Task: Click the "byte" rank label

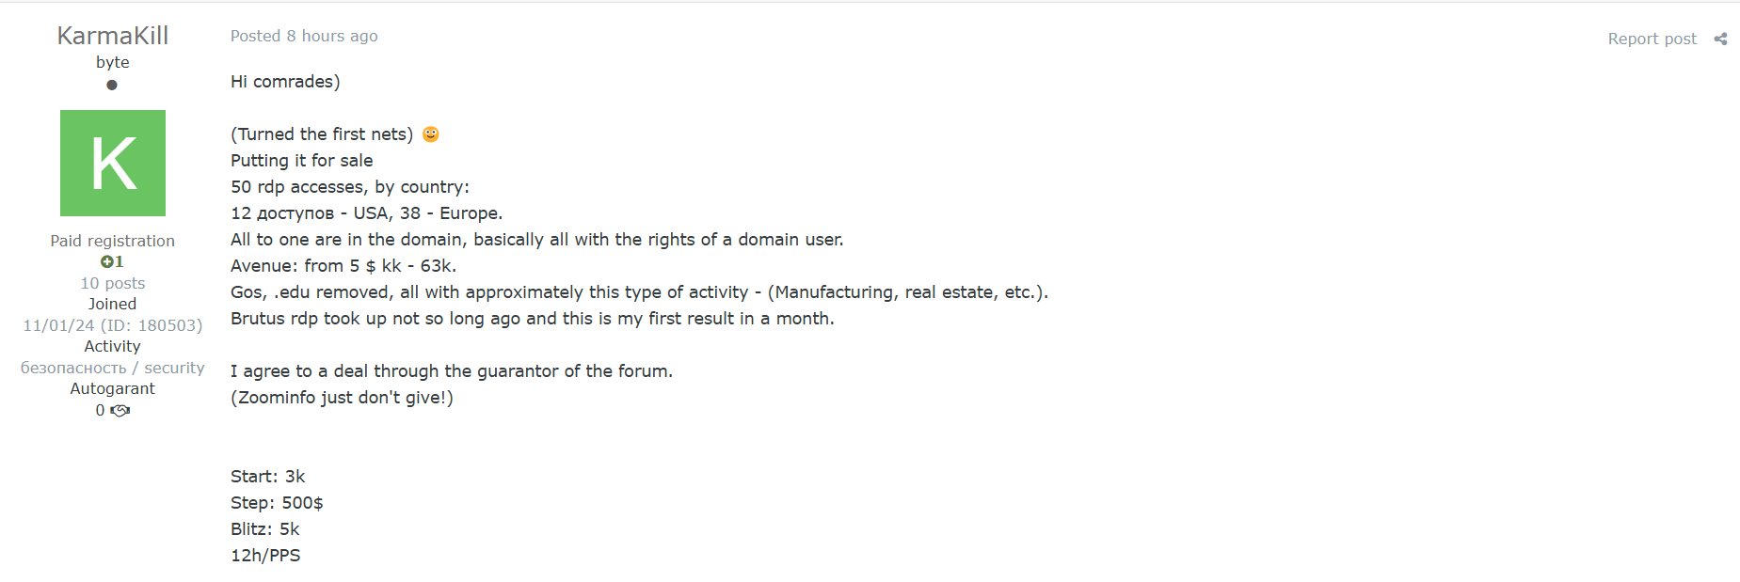Action: point(113,62)
